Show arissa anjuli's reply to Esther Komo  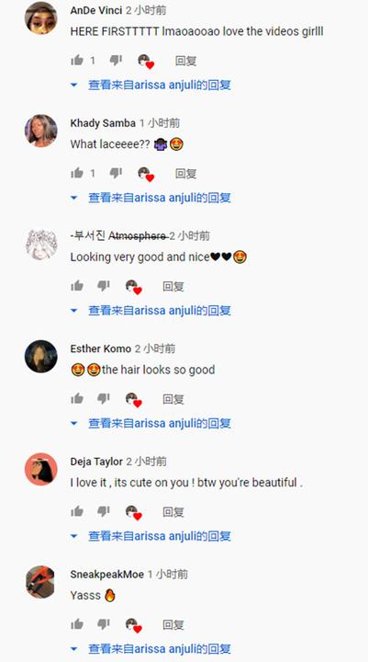pos(151,423)
